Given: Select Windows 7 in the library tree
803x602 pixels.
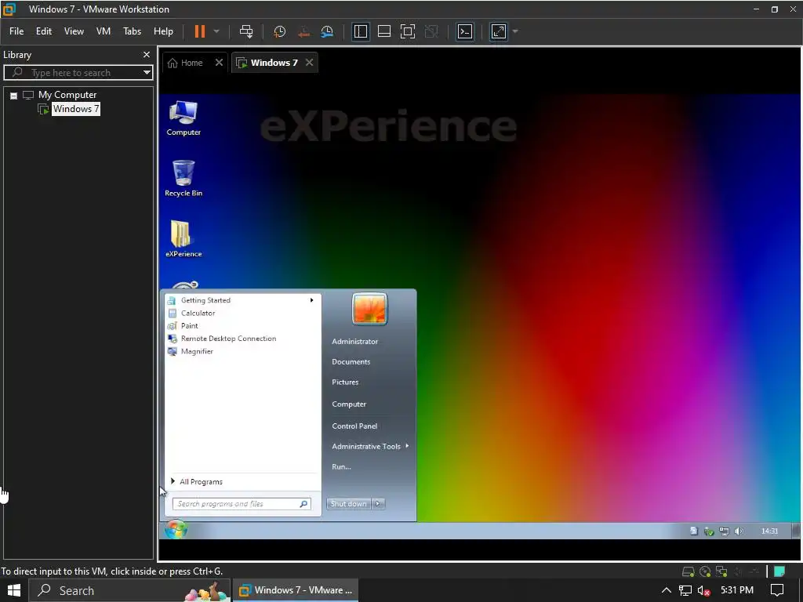Looking at the screenshot, I should (76, 108).
